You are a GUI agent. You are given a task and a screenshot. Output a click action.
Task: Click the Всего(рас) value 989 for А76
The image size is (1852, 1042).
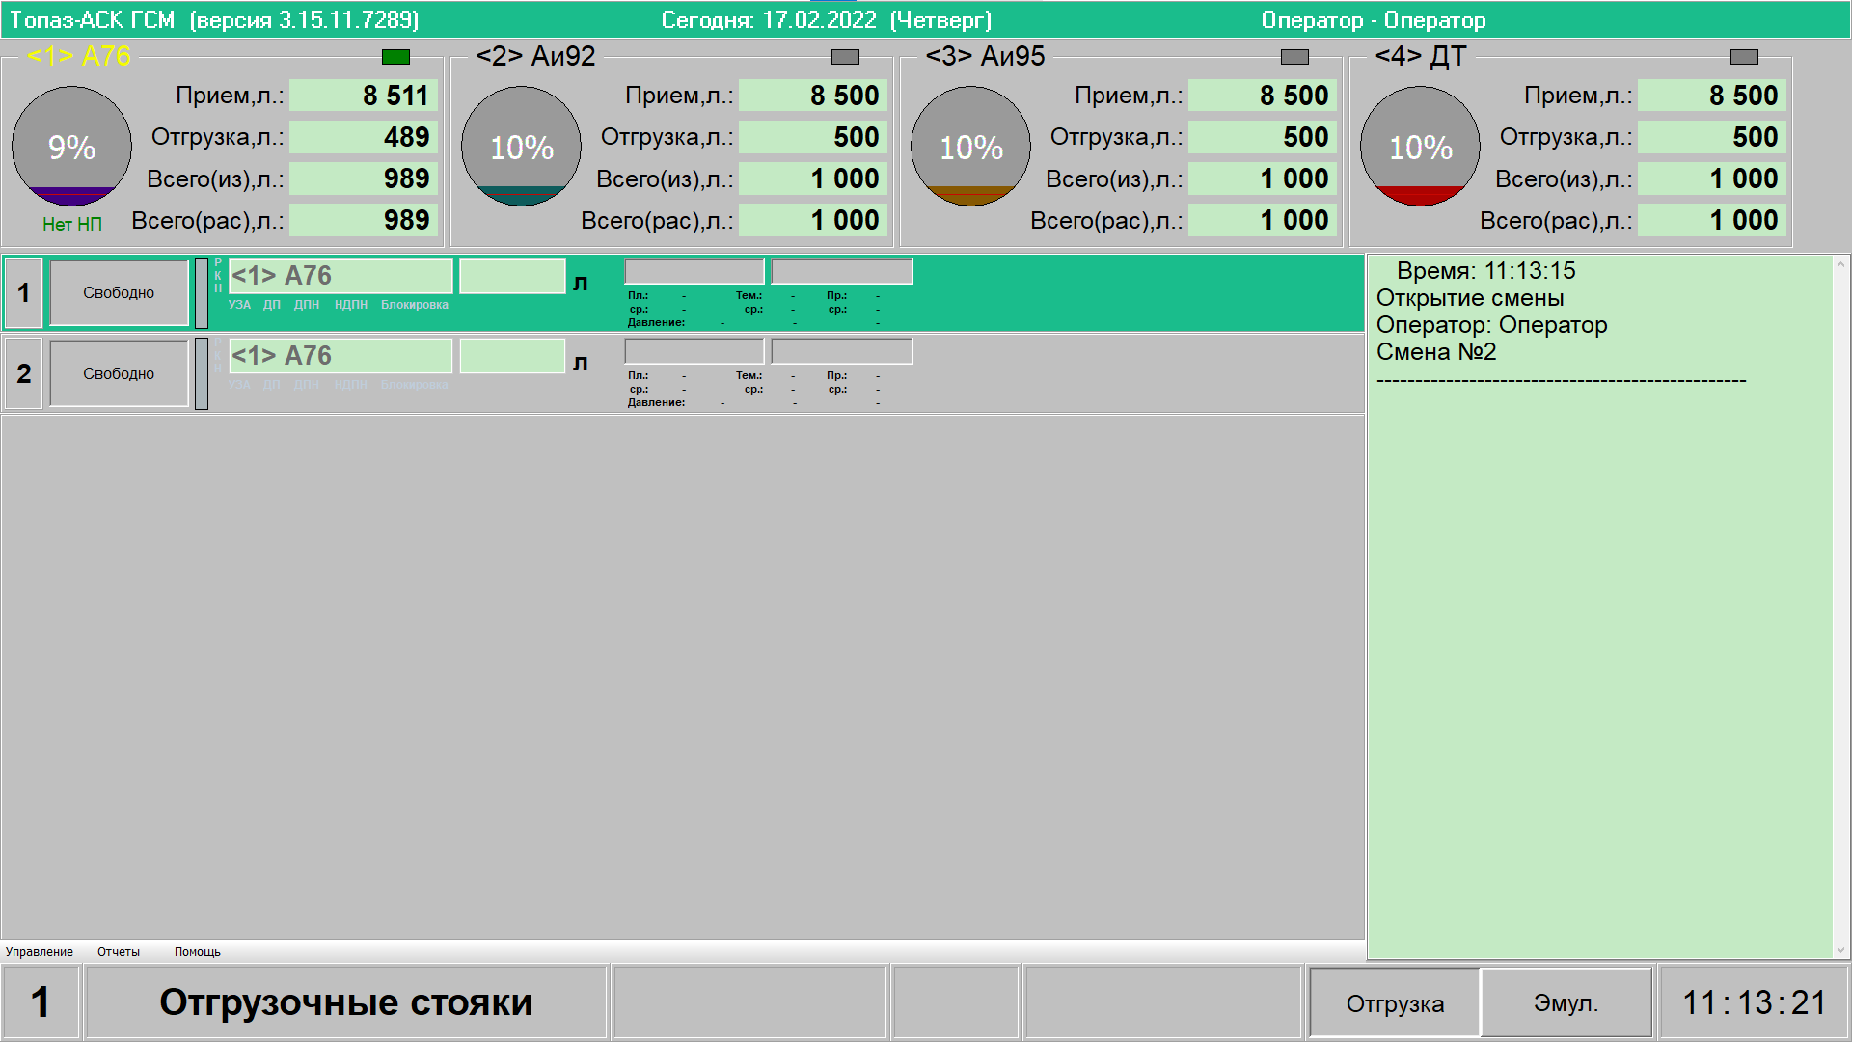coord(364,220)
